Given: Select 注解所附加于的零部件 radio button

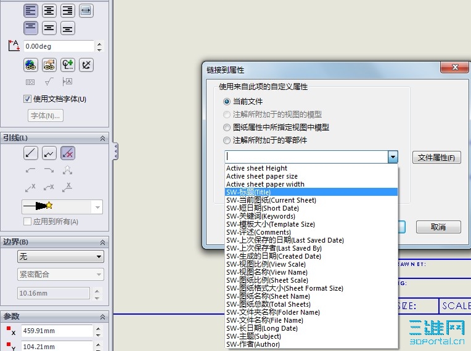Looking at the screenshot, I should 227,140.
